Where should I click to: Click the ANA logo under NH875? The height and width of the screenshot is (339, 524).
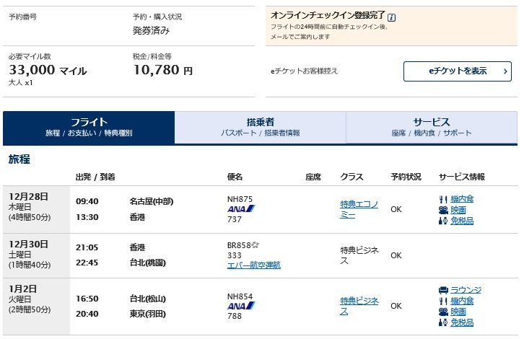tap(241, 209)
